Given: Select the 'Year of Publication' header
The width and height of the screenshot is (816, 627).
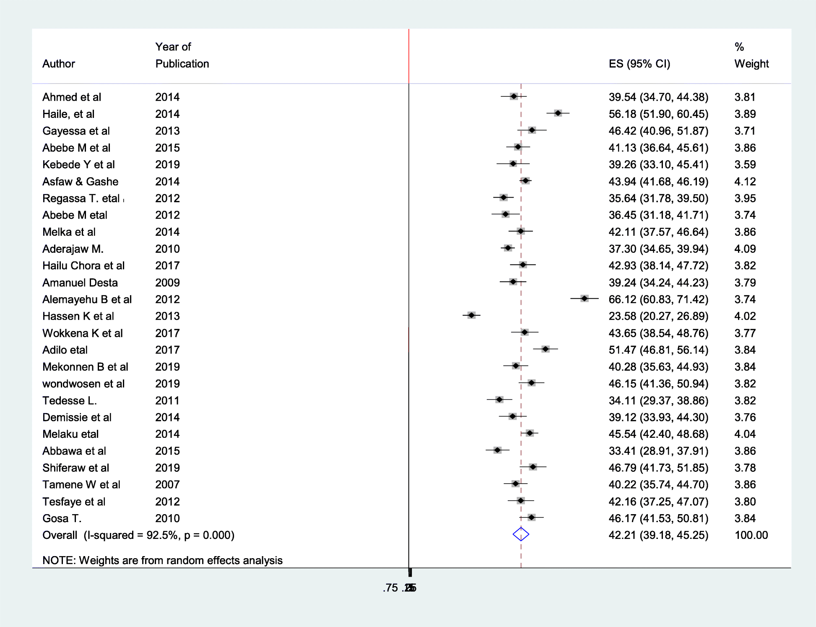Looking at the screenshot, I should coord(182,55).
